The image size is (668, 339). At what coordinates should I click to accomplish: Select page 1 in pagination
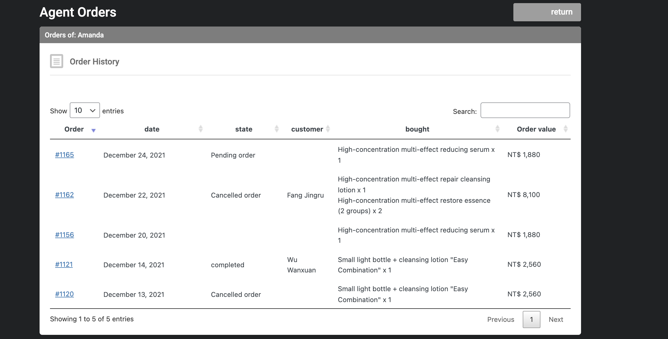pyautogui.click(x=531, y=320)
